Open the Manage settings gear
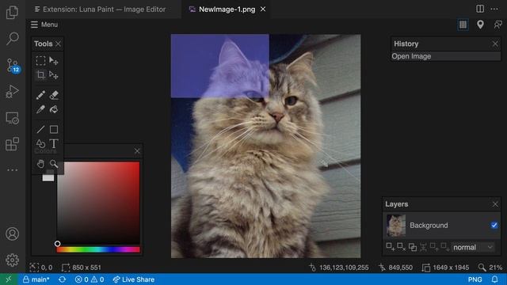This screenshot has height=285, width=507. (13, 260)
